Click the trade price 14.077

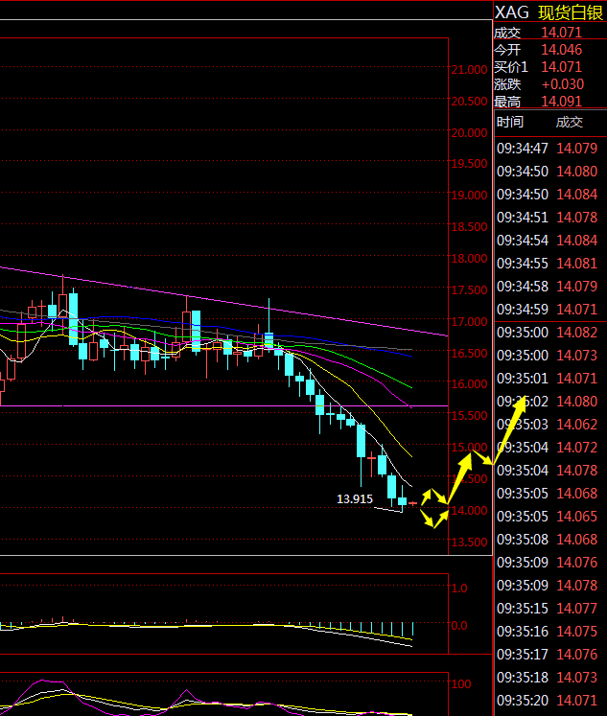click(x=577, y=609)
